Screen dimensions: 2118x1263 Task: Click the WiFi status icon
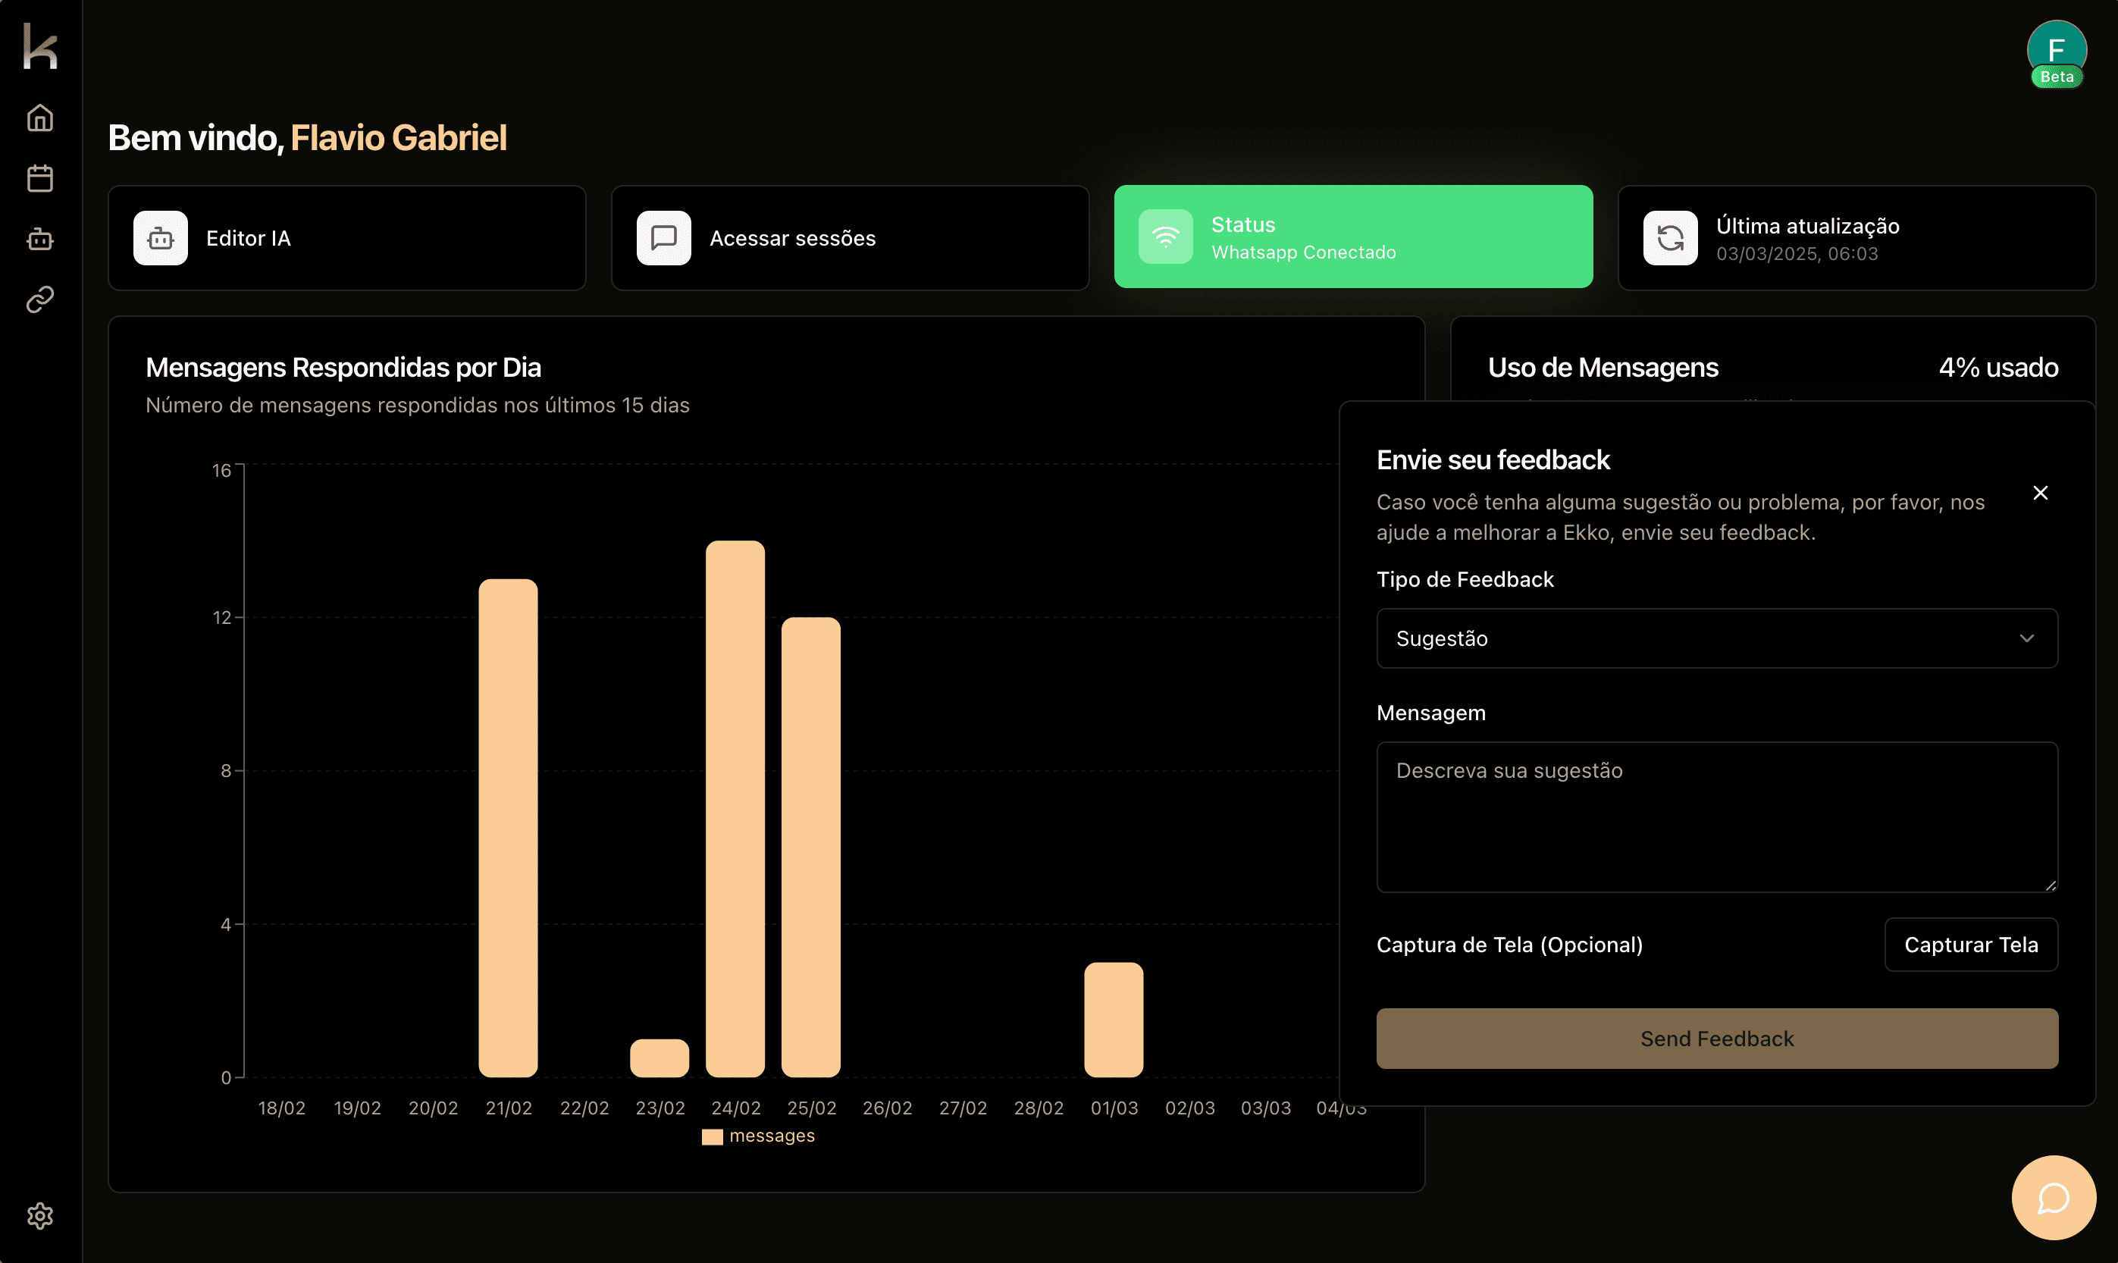pos(1165,237)
